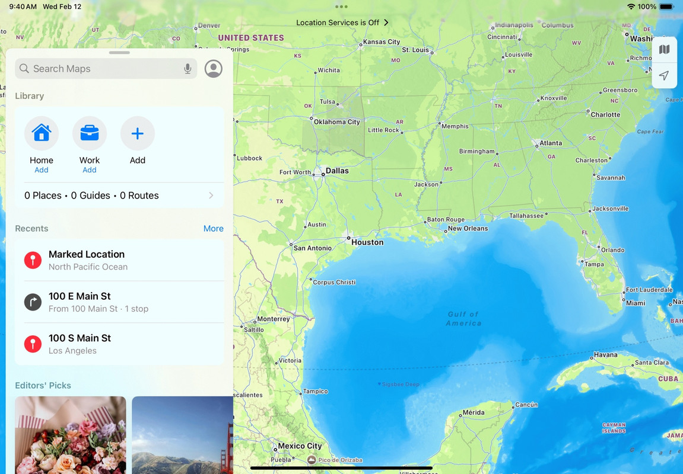683x474 pixels.
Task: Open the account profile icon
Action: (x=214, y=69)
